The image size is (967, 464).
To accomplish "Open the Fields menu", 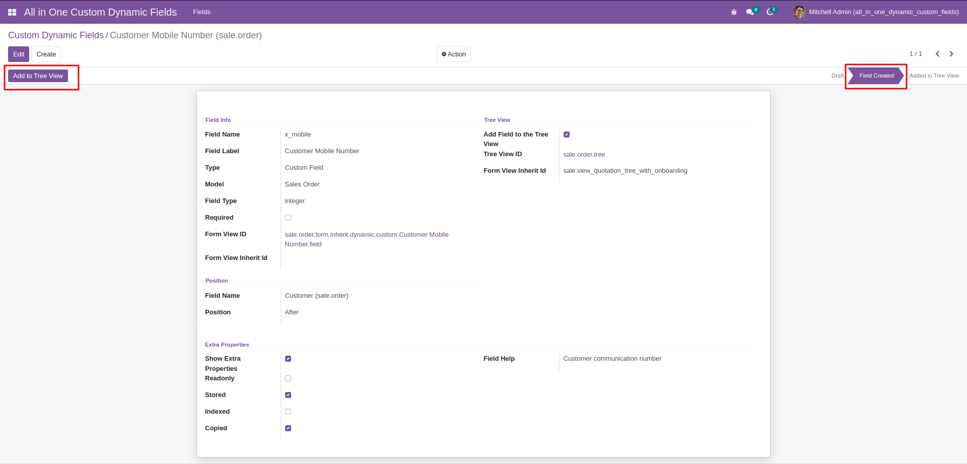I will point(201,12).
